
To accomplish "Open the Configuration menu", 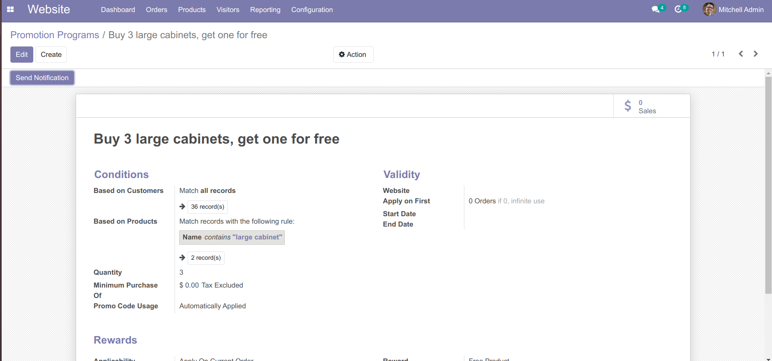I will [x=312, y=10].
